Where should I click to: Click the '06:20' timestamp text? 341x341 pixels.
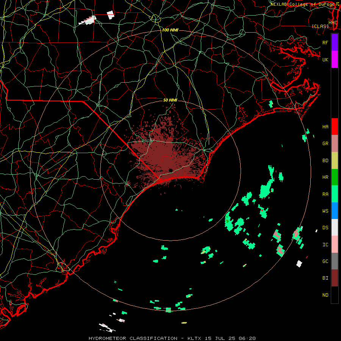click(x=247, y=338)
